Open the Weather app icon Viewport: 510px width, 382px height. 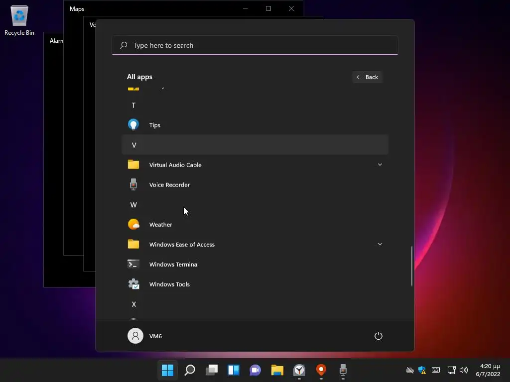click(x=133, y=224)
